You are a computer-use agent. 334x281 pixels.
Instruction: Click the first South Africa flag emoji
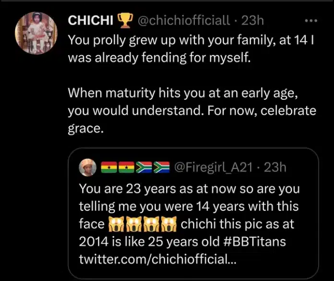143,168
